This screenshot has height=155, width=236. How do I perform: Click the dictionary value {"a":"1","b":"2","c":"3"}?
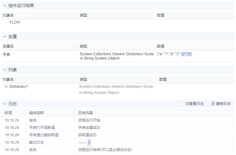click(174, 54)
